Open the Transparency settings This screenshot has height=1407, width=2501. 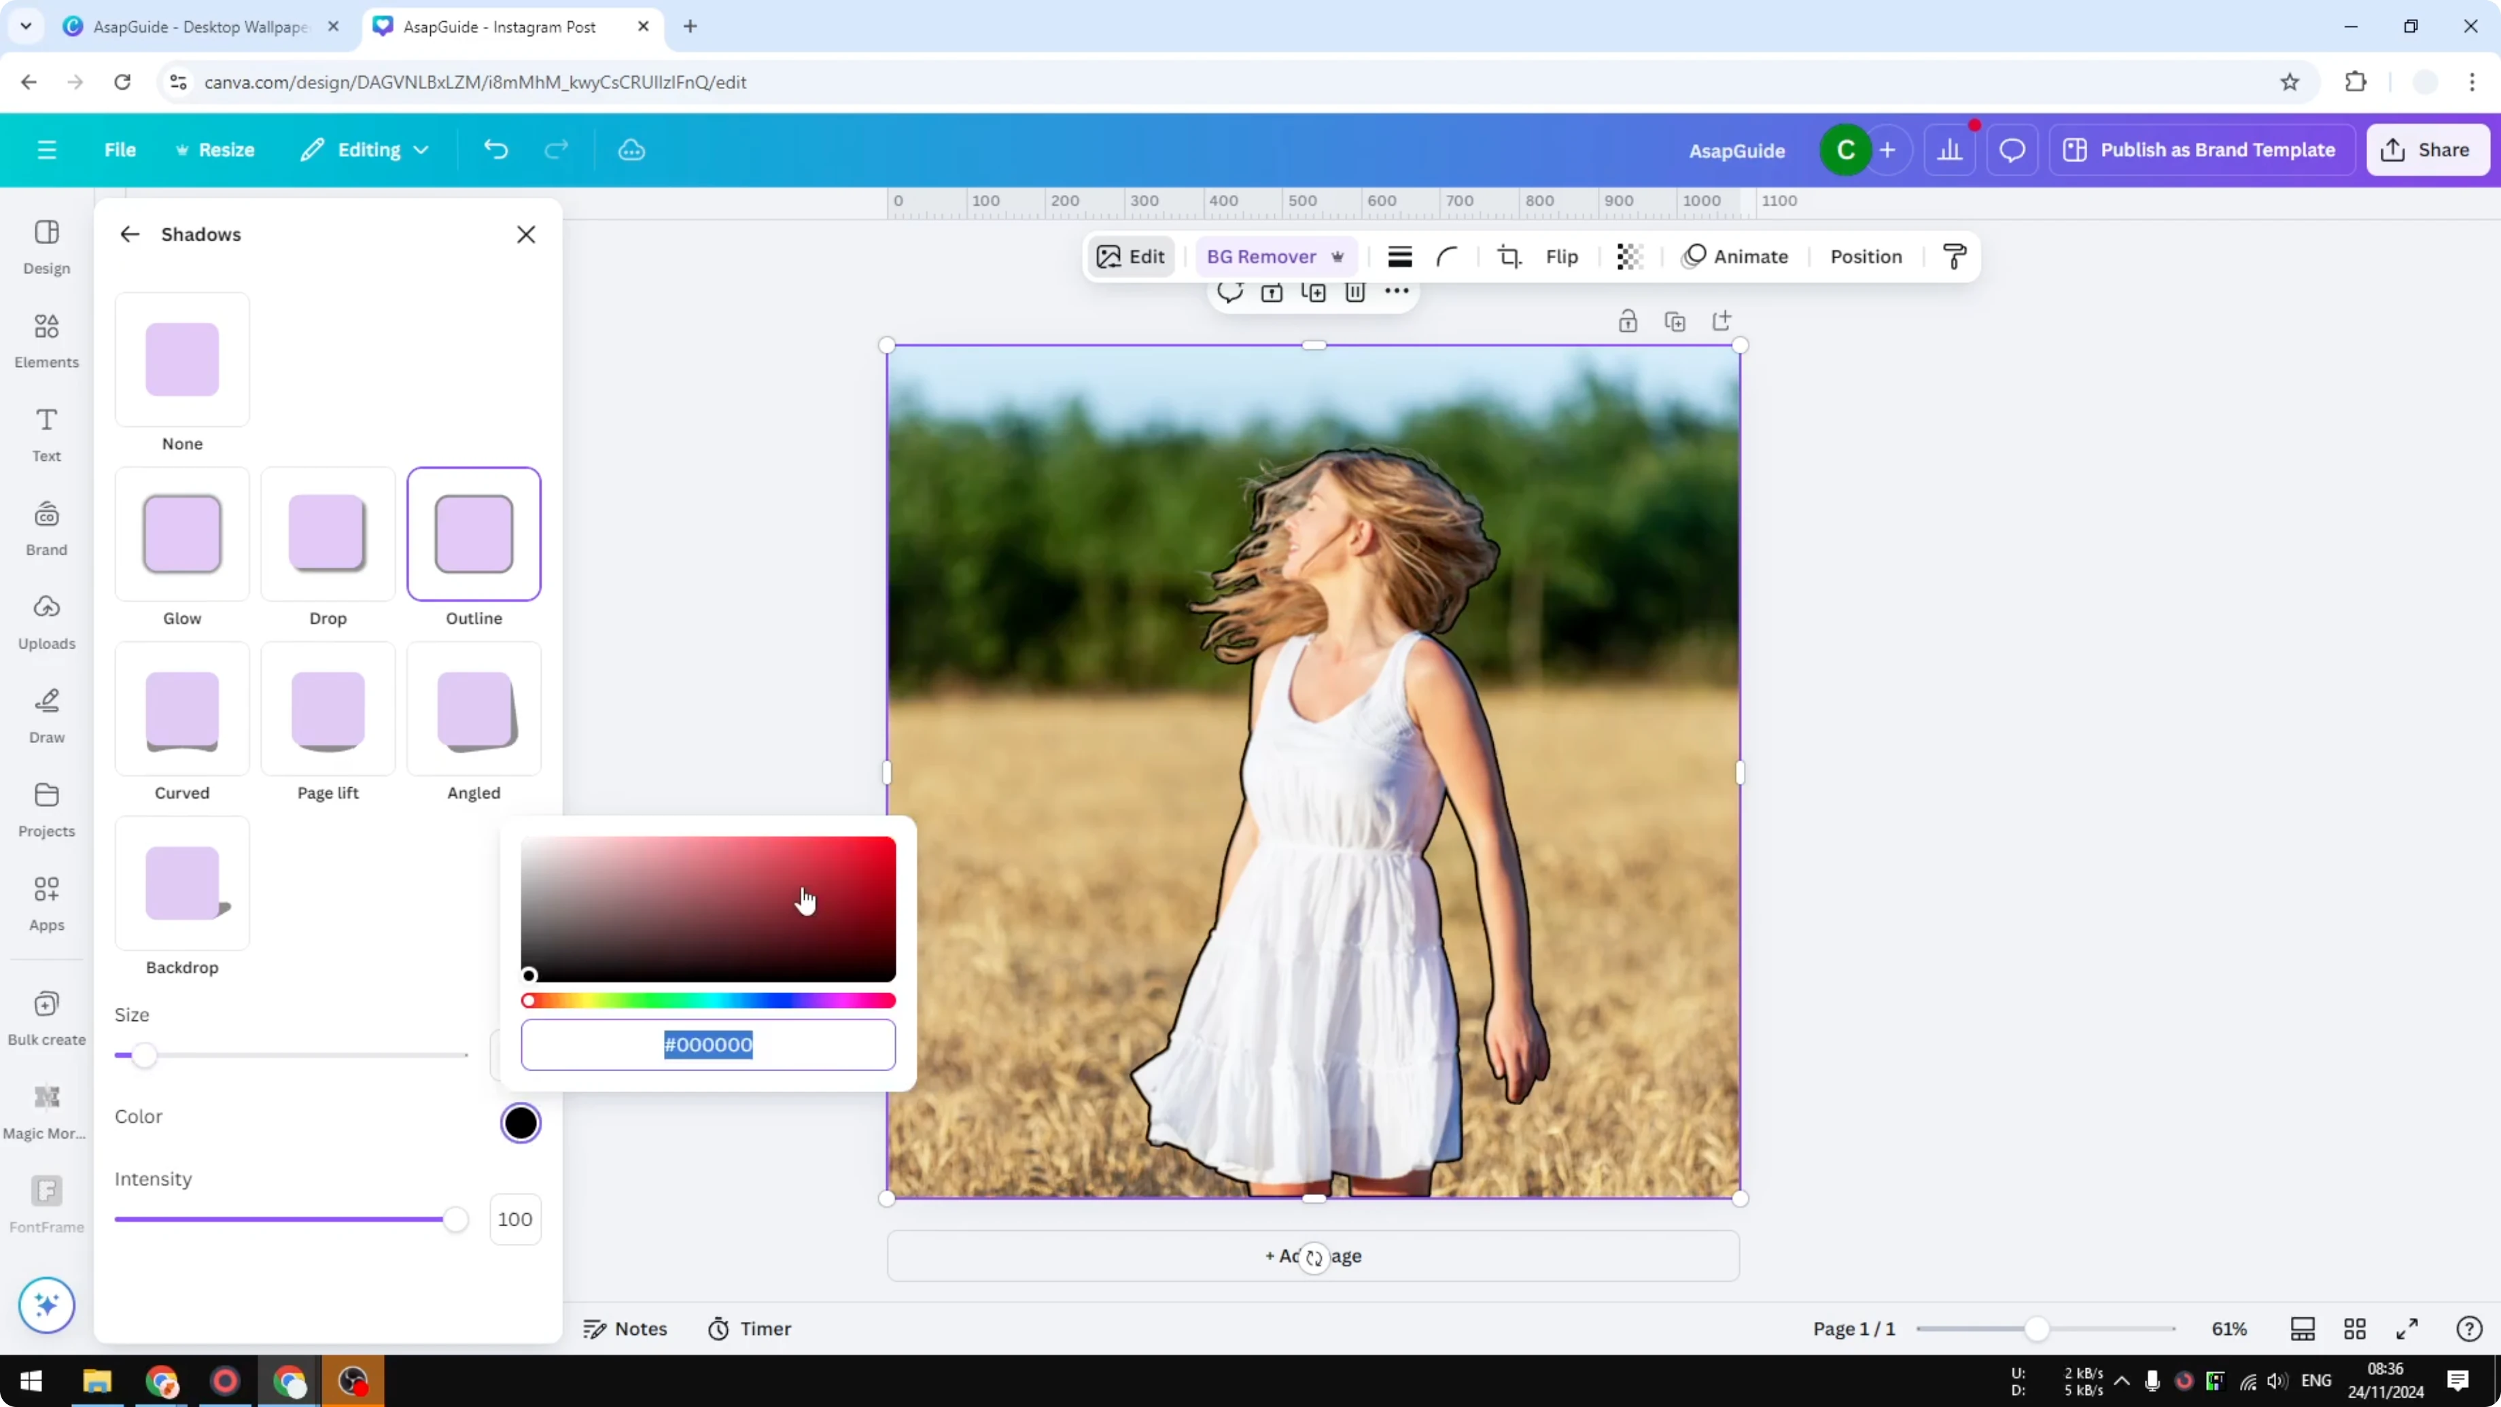(1629, 256)
